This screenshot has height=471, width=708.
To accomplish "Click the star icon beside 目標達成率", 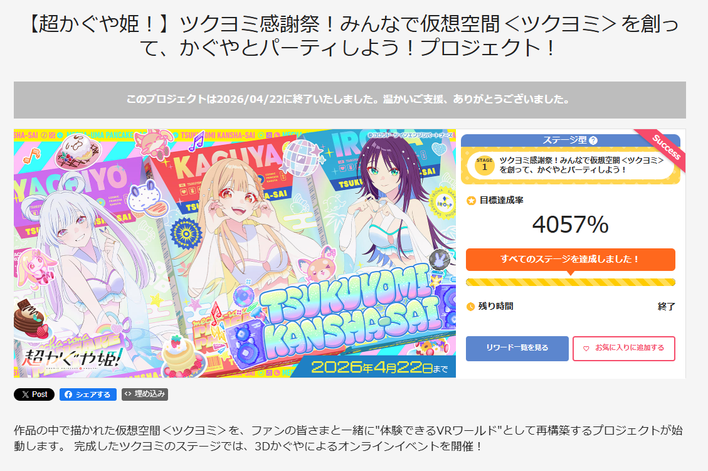I will (472, 201).
